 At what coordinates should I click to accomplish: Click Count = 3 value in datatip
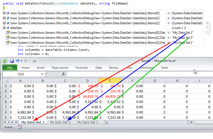(179, 28)
